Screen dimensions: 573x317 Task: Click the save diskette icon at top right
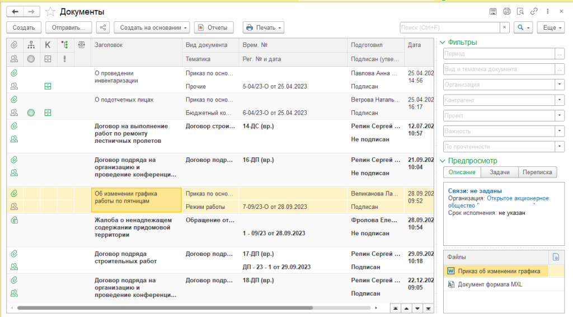pyautogui.click(x=493, y=11)
